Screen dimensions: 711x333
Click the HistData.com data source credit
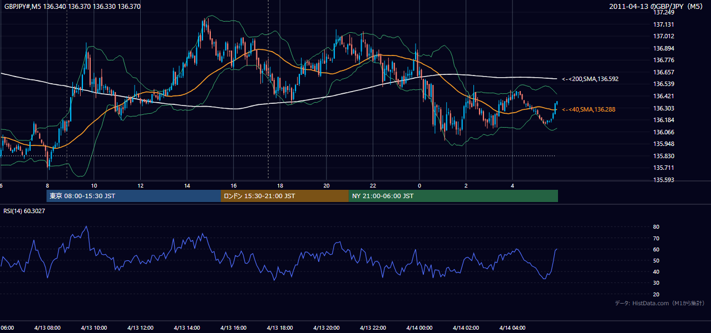(659, 303)
